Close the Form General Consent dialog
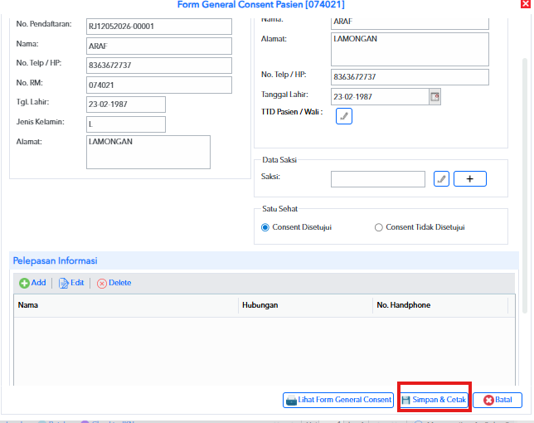534x423 pixels. pos(526,4)
